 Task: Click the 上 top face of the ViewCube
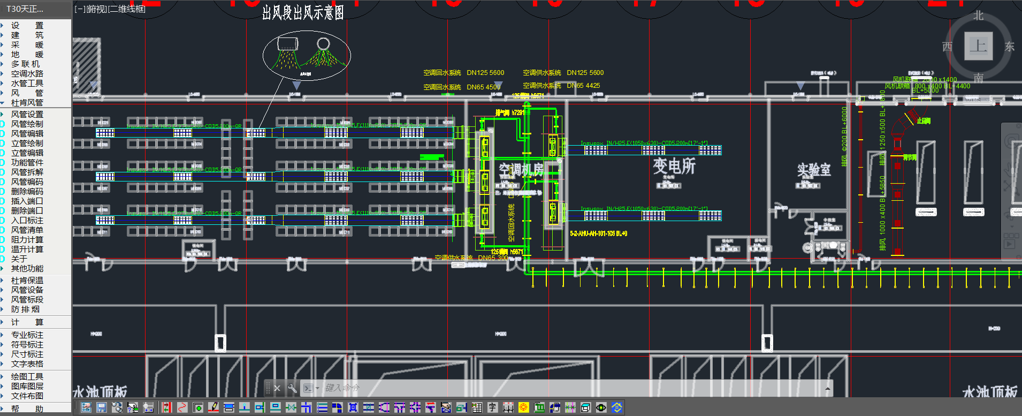click(x=978, y=46)
